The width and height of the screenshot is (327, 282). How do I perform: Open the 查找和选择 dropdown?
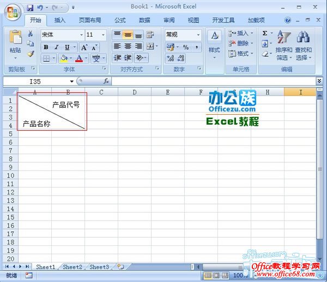304,45
